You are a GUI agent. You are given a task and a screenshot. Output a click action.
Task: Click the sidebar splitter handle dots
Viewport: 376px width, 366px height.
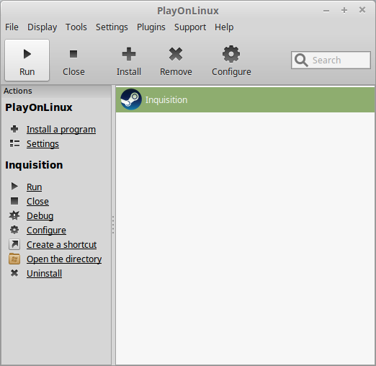click(x=113, y=225)
